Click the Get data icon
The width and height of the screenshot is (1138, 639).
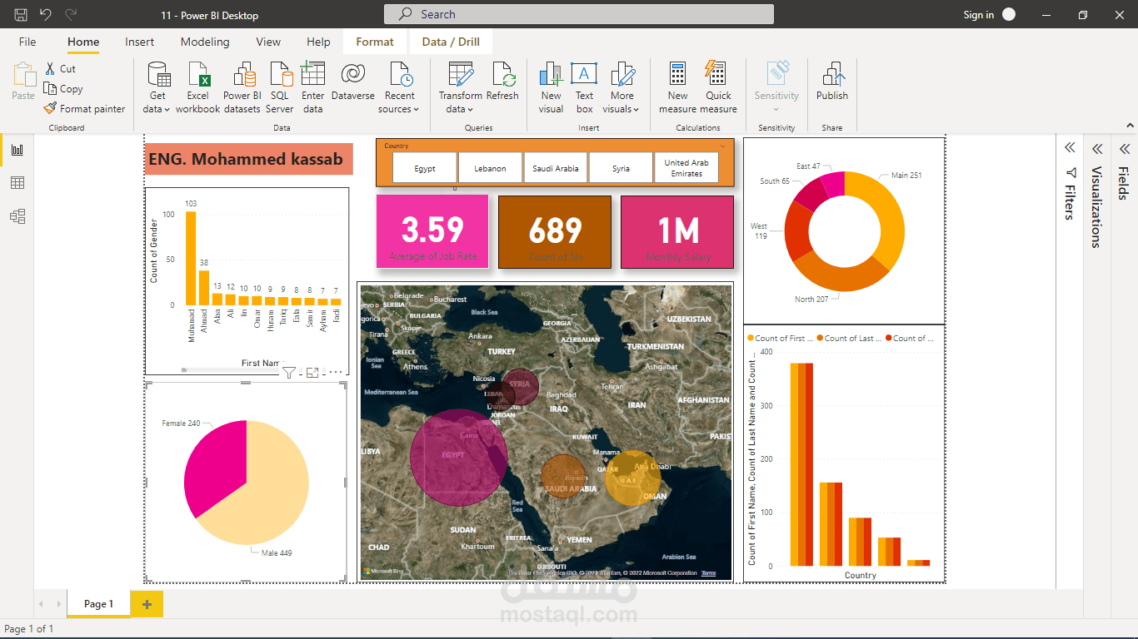pyautogui.click(x=157, y=75)
